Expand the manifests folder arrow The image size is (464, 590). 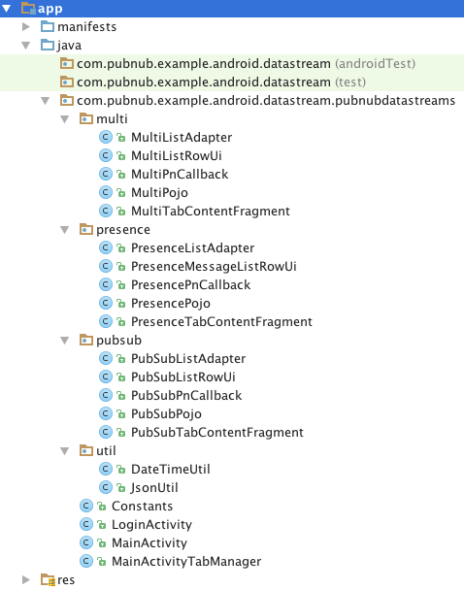[26, 26]
